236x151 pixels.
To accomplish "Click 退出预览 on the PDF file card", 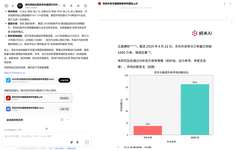I will [64, 98].
